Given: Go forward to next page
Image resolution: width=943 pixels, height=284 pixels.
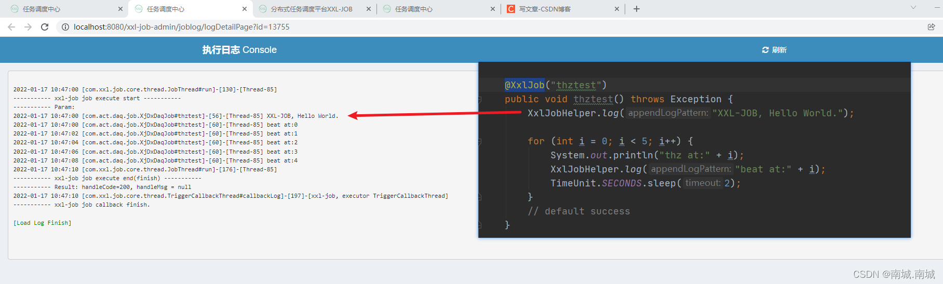Looking at the screenshot, I should click(x=28, y=27).
